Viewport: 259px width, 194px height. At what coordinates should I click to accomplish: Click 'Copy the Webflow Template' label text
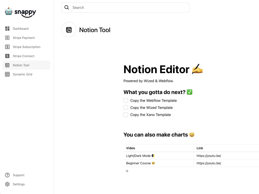tap(153, 101)
